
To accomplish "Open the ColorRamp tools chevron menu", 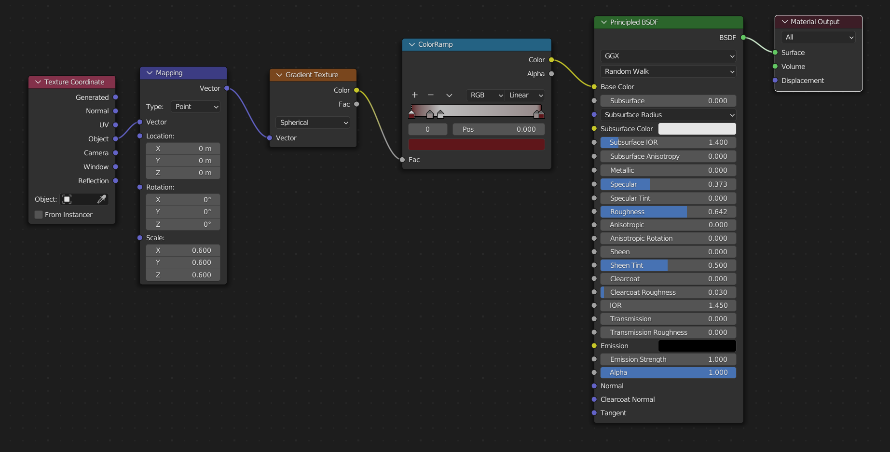I will coord(449,95).
